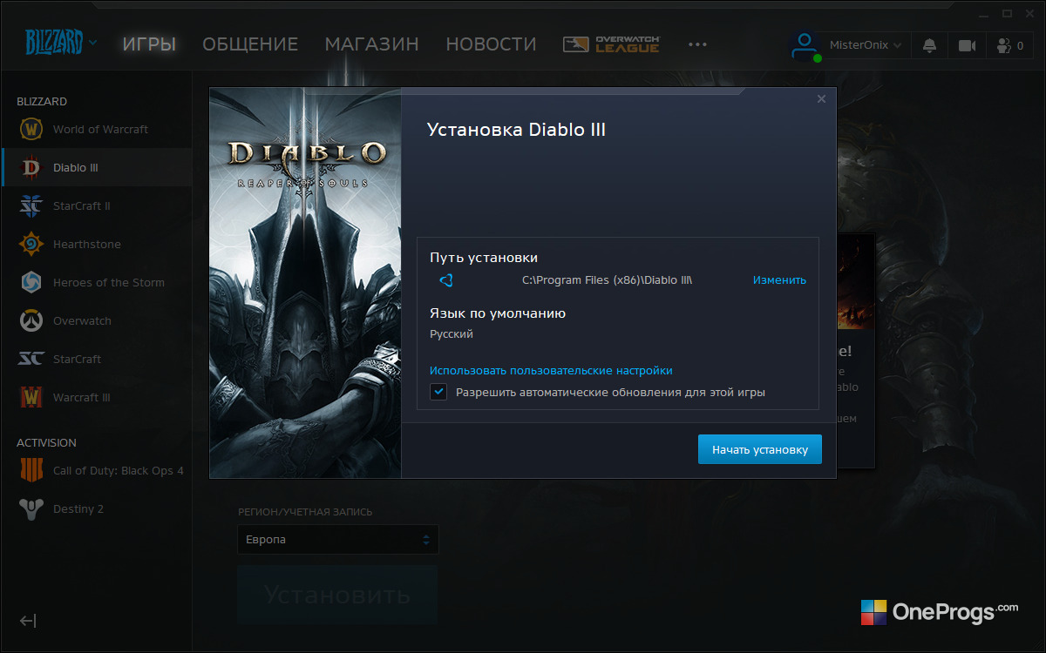This screenshot has height=653, width=1046.
Task: Collapse sidebar with the arrow icon
Action: pos(28,621)
